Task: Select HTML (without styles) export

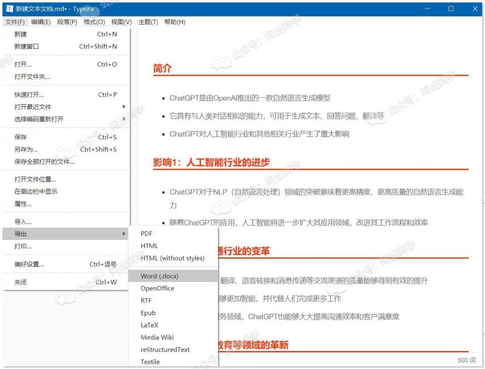Action: [x=173, y=258]
